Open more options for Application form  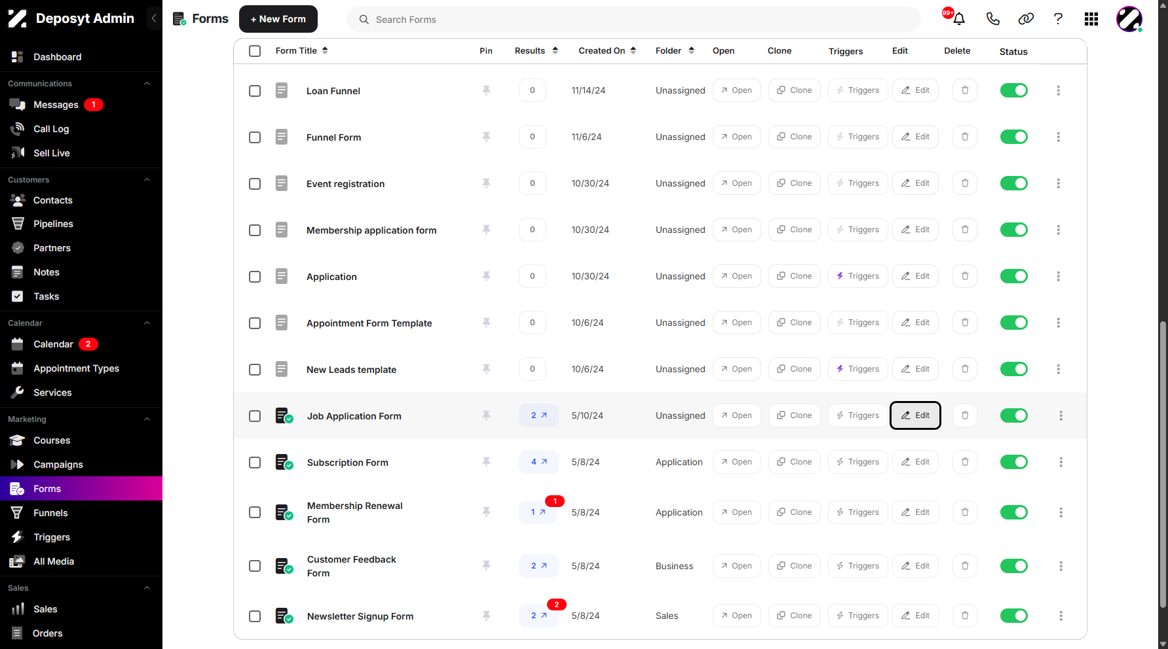point(1058,276)
